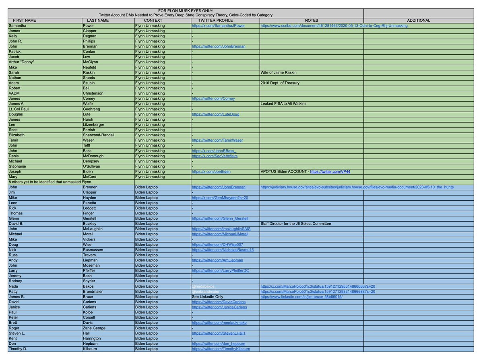This screenshot has height=356, width=483.
Task: Select the ADDITIONAL column header cell
Action: pyautogui.click(x=418, y=20)
